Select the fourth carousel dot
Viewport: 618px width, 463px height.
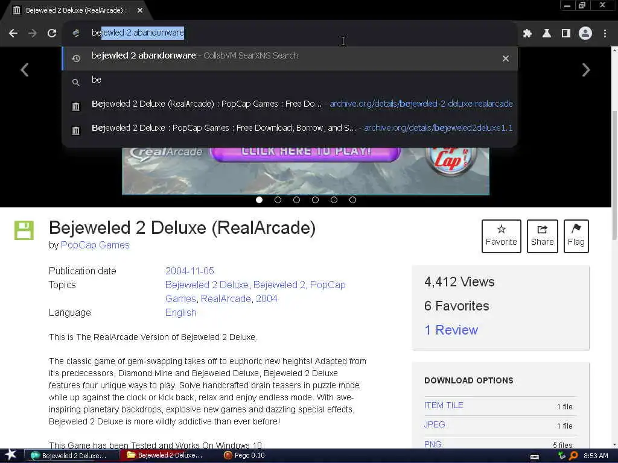(x=315, y=200)
